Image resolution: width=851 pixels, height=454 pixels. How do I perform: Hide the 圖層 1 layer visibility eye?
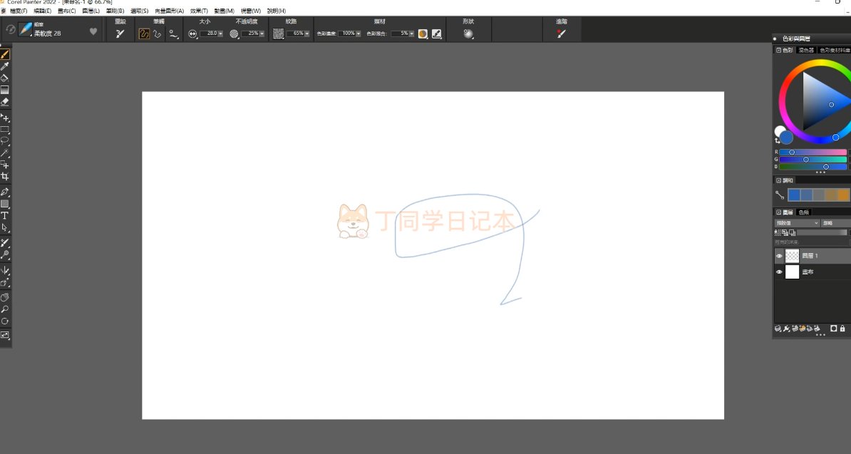click(779, 256)
